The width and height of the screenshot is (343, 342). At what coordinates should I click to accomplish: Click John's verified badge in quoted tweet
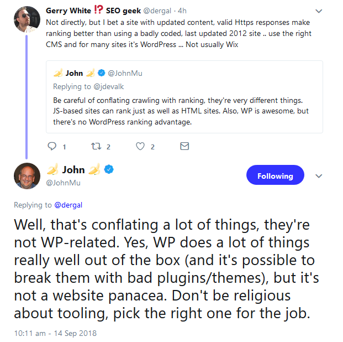click(101, 73)
